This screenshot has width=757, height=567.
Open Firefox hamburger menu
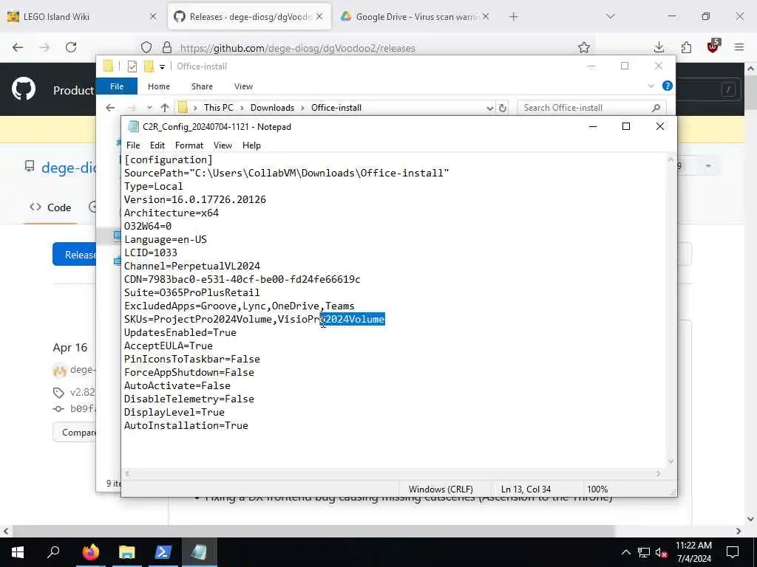coord(739,47)
